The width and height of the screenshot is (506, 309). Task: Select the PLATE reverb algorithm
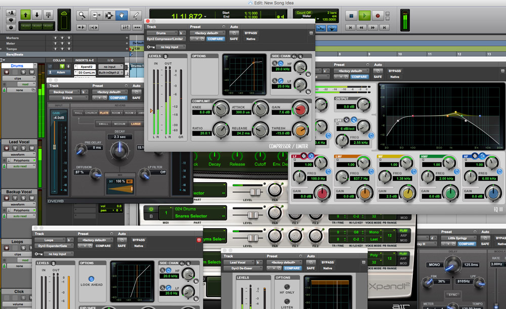pyautogui.click(x=104, y=113)
